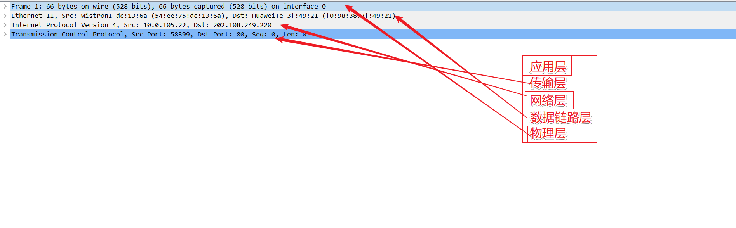The height and width of the screenshot is (228, 736).
Task: Expand the Transmission Control Protocol node
Action: tap(5, 34)
